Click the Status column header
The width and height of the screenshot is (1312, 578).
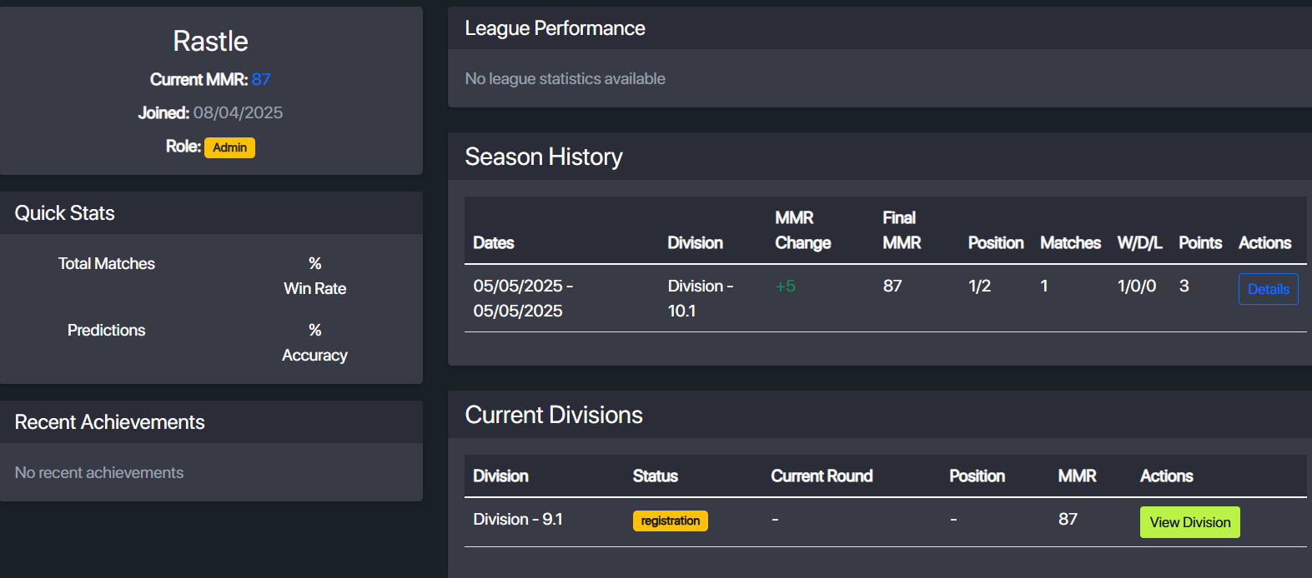point(655,476)
